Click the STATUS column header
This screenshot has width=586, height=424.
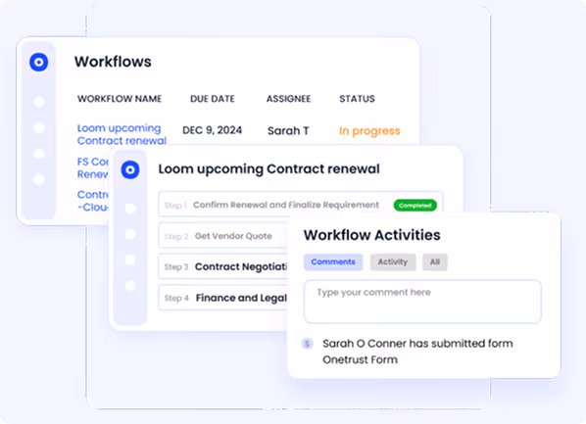point(357,99)
